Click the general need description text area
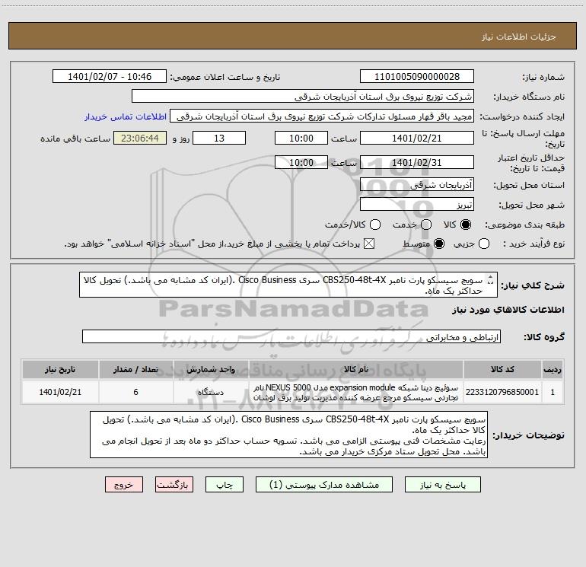The height and width of the screenshot is (567, 586). pos(288,285)
